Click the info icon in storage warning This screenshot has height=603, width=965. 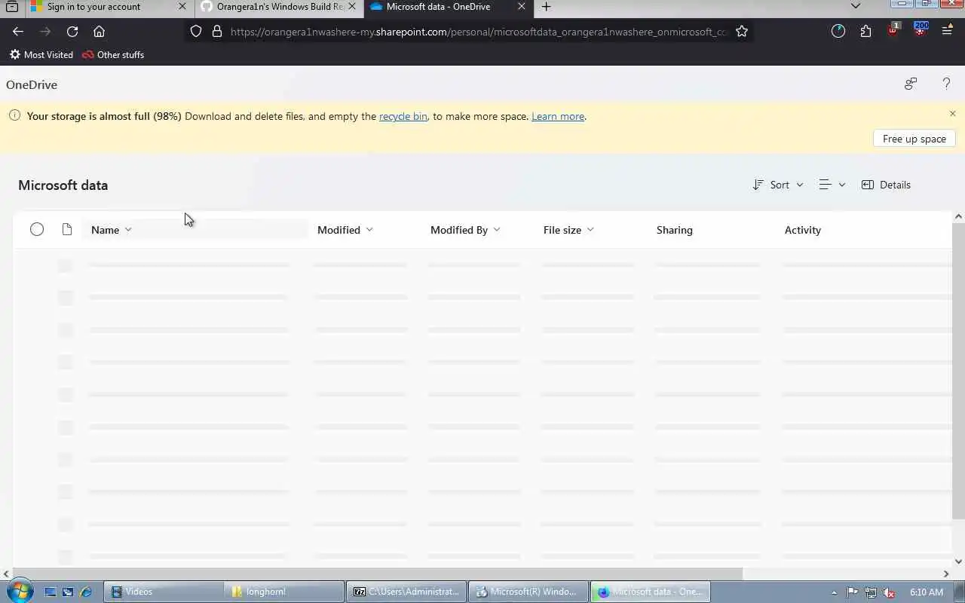[x=14, y=115]
